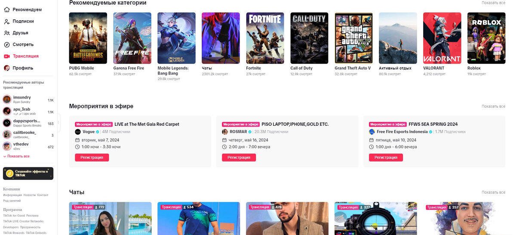
Task: Click the TikTok Embeds footer link
Action: 36,233
